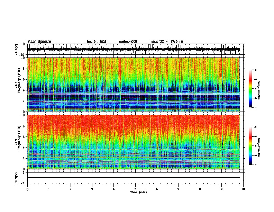274x212 pixels.
Task: Click the "2" tick on ch.2 frequency axis
Action: click(x=24, y=158)
